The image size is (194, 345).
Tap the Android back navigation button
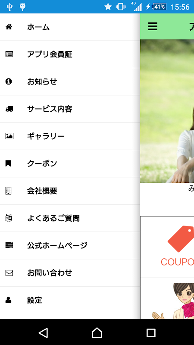pyautogui.click(x=43, y=333)
